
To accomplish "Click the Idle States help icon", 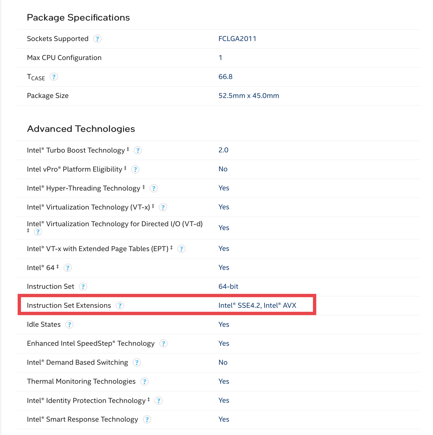I will pos(69,324).
